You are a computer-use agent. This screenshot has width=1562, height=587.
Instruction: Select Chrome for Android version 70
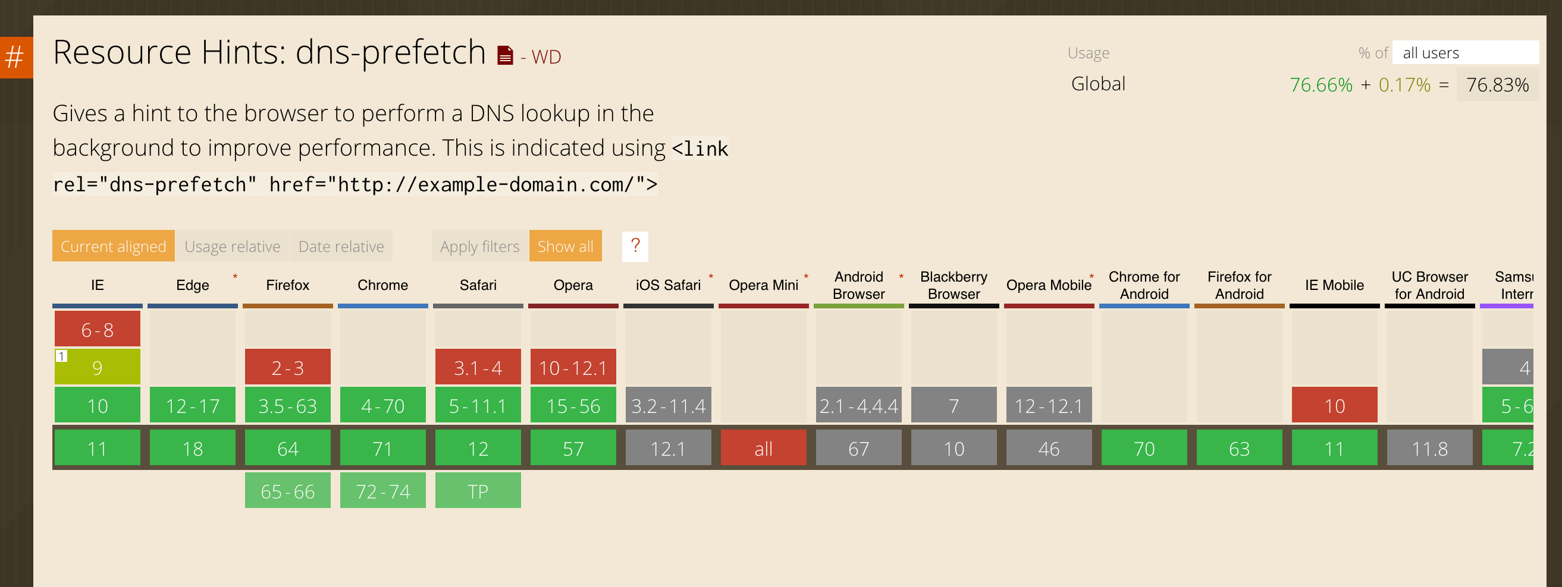point(1145,447)
